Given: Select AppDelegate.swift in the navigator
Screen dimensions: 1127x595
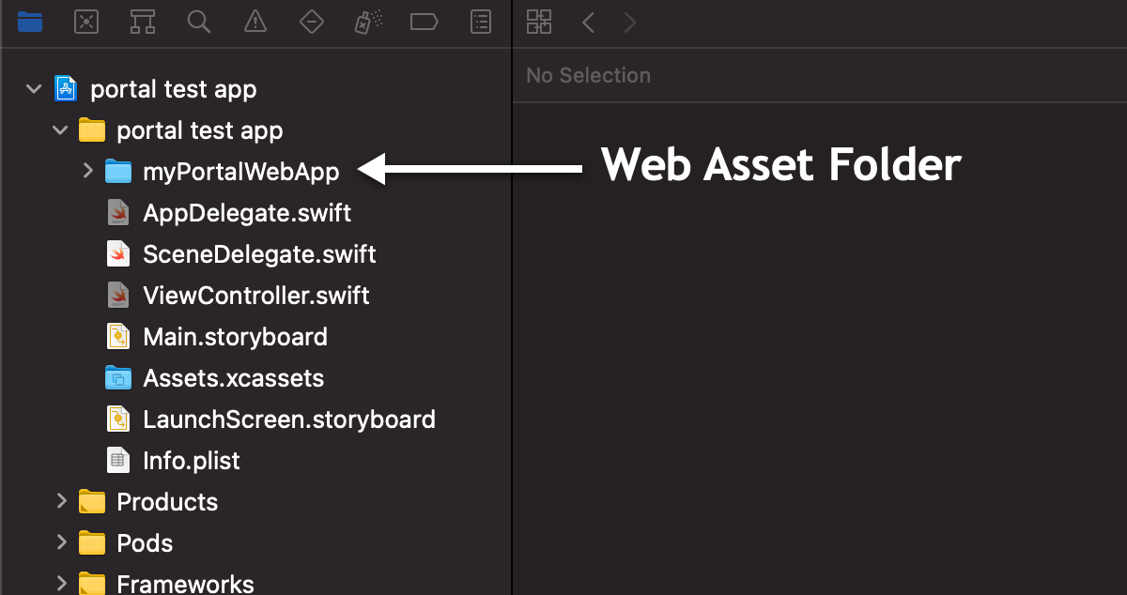Looking at the screenshot, I should coord(246,212).
